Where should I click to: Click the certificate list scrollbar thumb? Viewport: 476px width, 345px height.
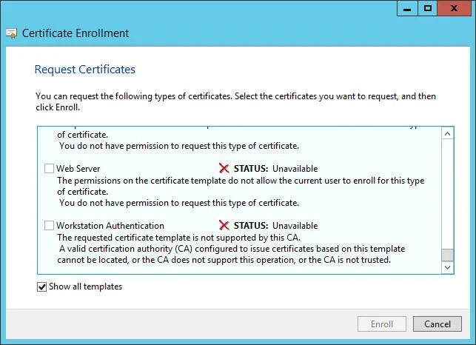tap(447, 255)
